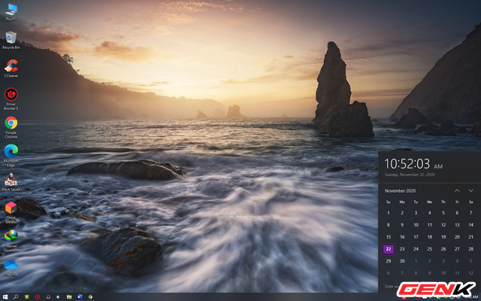Choose date 19 in the calendar
481x301 pixels.
point(443,237)
